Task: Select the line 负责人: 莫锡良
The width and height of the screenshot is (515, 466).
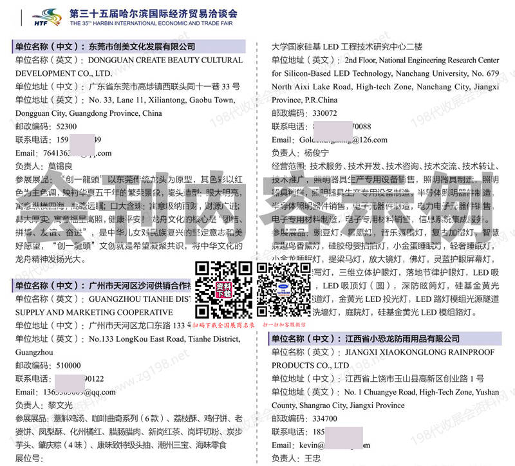Action: point(44,166)
